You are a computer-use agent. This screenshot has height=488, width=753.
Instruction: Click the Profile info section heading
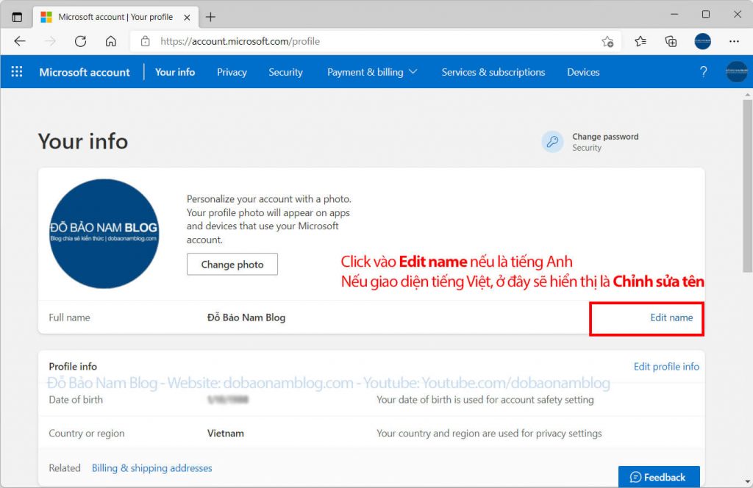pos(73,367)
